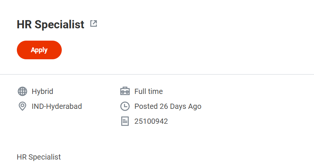This screenshot has width=314, height=167.
Task: Click the location pin icon
Action: pyautogui.click(x=22, y=106)
